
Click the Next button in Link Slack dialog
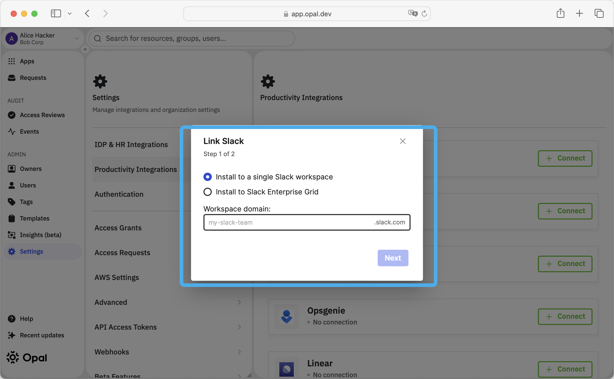393,258
